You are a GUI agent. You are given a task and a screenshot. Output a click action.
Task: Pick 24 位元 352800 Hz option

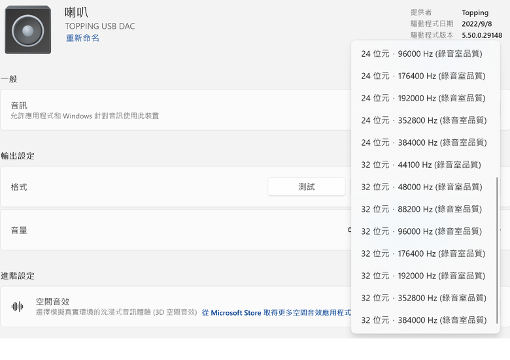(426, 120)
